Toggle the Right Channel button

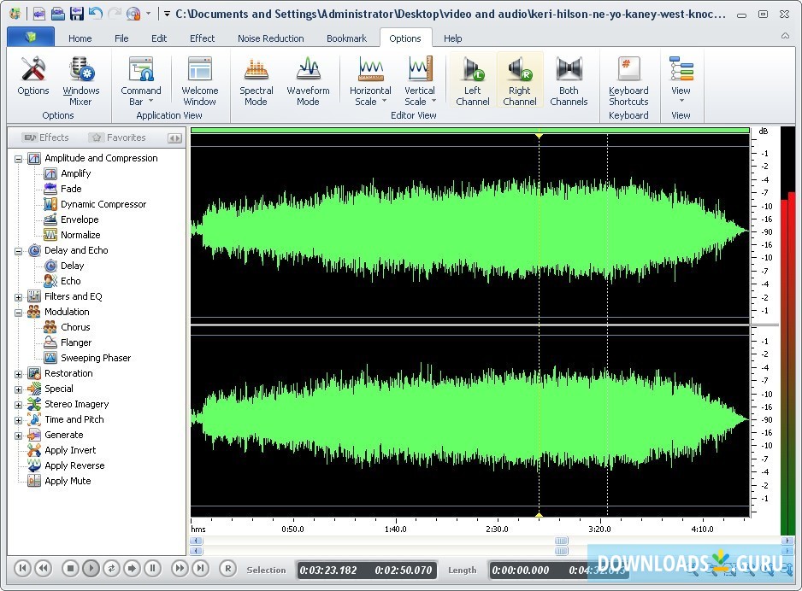click(520, 80)
